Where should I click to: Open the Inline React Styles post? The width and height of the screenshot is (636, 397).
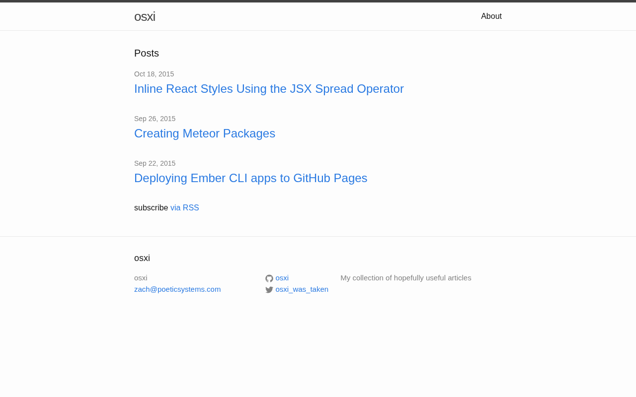click(x=269, y=89)
